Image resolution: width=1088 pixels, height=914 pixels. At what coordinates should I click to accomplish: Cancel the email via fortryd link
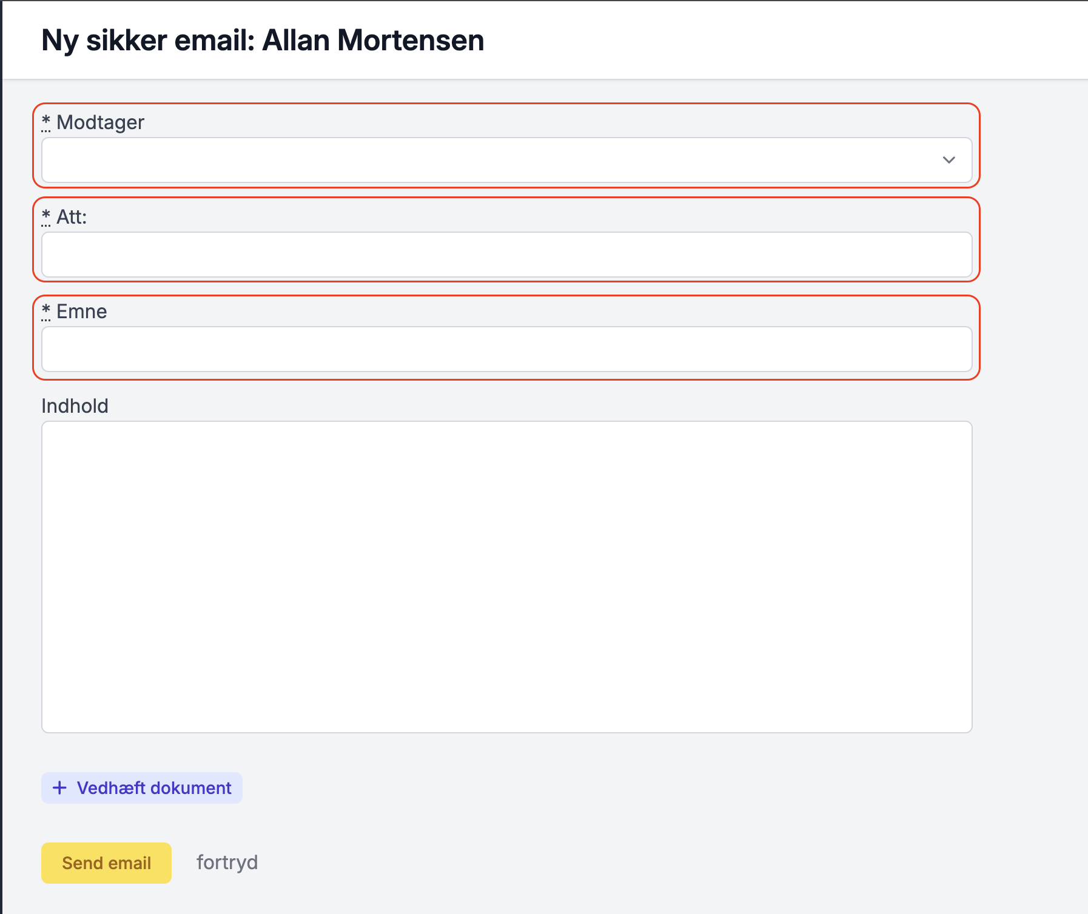point(227,862)
